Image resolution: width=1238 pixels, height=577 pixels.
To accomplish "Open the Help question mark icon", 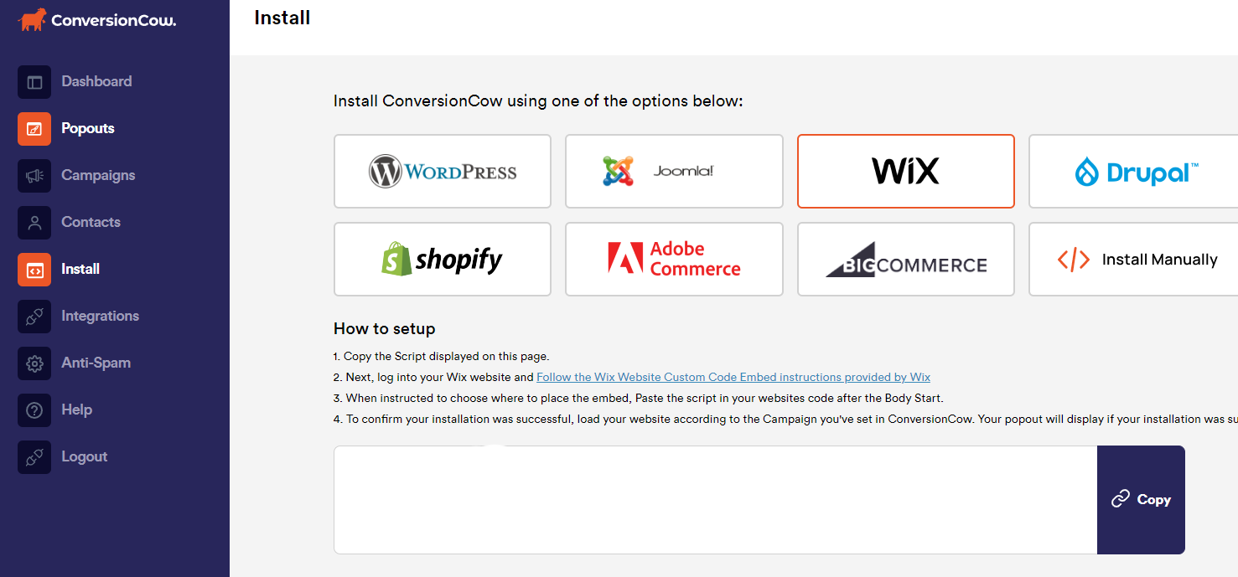I will tap(34, 410).
